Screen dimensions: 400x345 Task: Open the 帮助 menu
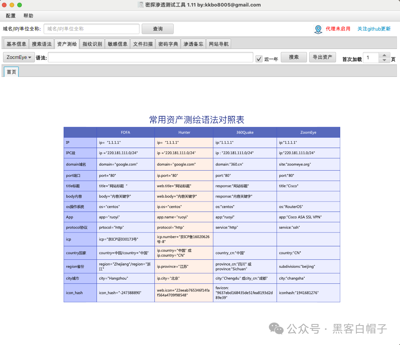[28, 16]
